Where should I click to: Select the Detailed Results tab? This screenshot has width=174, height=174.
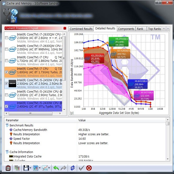tap(105, 29)
